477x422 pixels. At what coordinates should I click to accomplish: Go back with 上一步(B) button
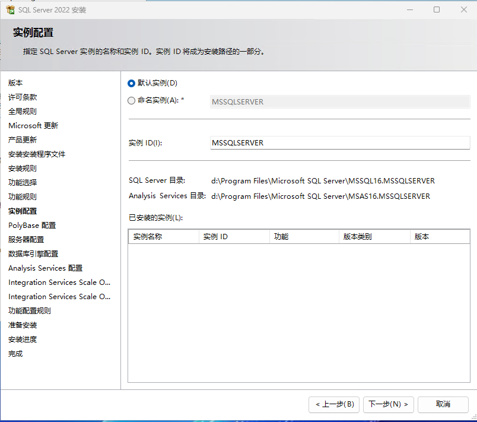[333, 404]
